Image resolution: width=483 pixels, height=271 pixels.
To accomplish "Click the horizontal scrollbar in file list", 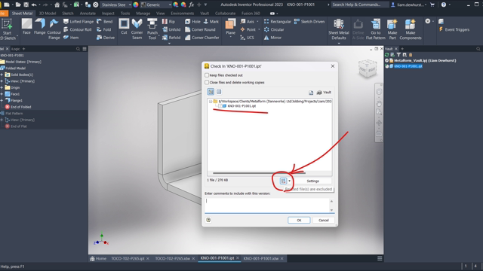I will pyautogui.click(x=259, y=173).
